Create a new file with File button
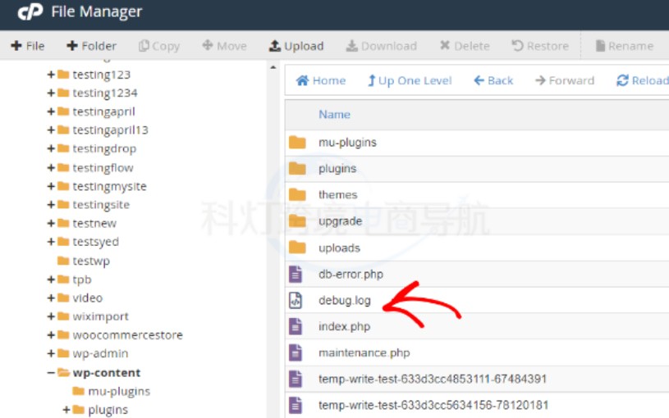This screenshot has height=418, width=669. click(x=27, y=46)
